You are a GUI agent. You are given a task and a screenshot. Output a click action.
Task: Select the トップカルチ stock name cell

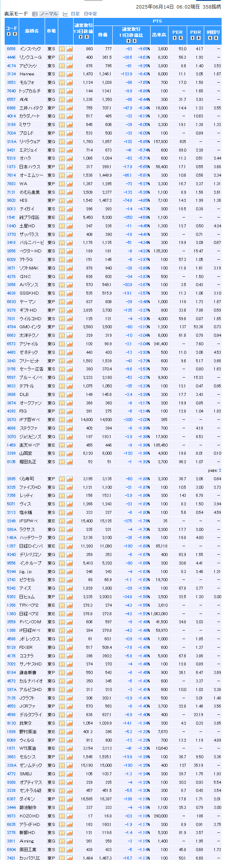32,91
